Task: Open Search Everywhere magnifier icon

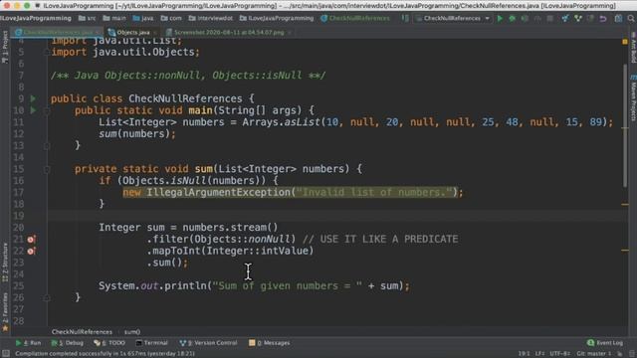Action: tap(631, 18)
